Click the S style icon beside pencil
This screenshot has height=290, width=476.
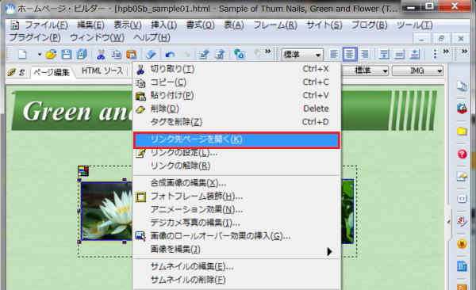pyautogui.click(x=22, y=73)
